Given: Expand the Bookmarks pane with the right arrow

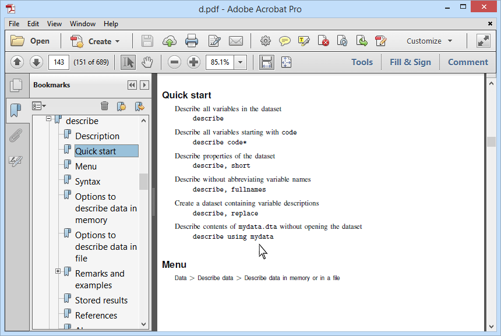Looking at the screenshot, I should tap(144, 85).
